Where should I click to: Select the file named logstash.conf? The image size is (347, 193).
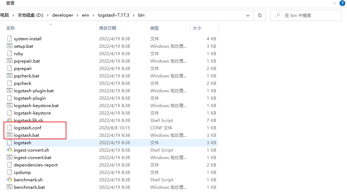27,128
